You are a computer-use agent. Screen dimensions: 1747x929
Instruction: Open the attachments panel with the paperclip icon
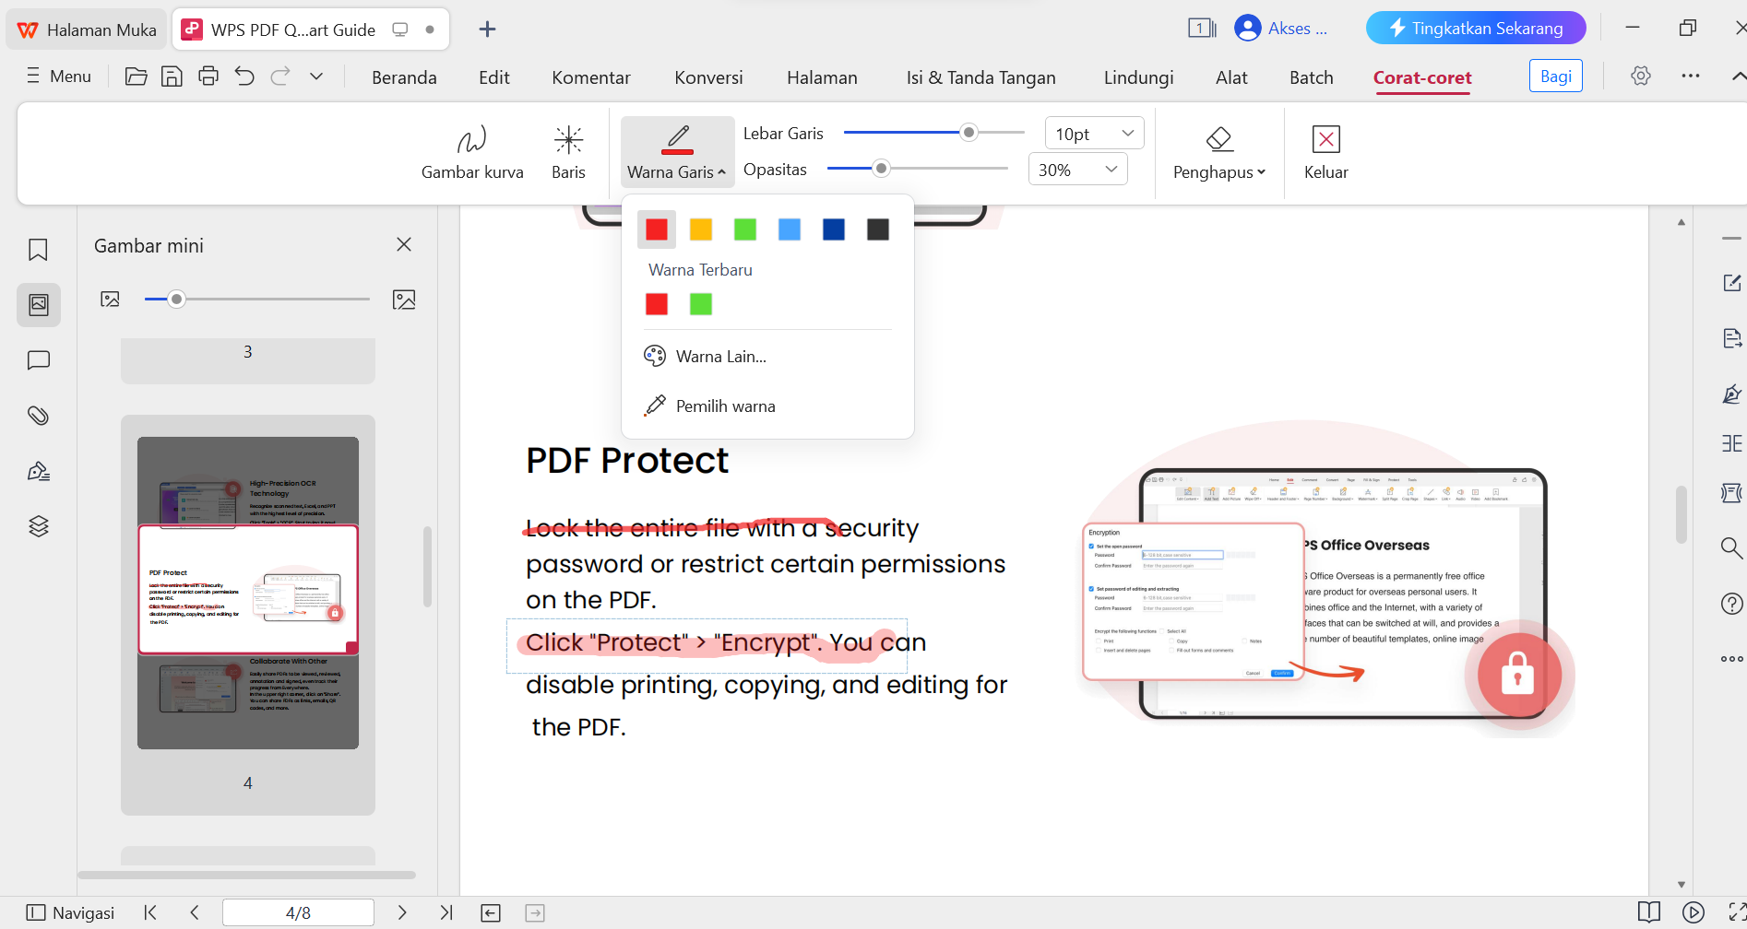(x=38, y=416)
